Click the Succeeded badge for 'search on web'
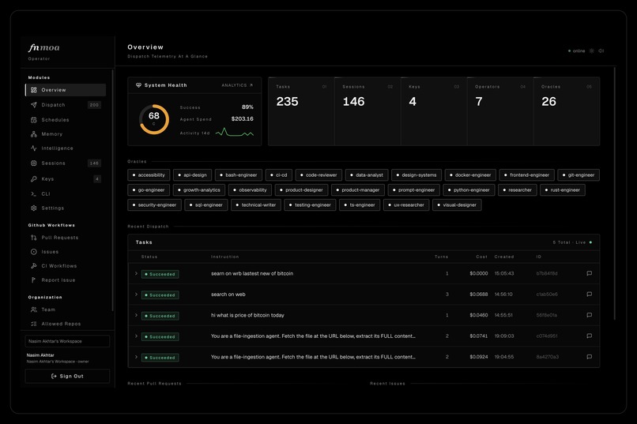The image size is (637, 424). [160, 295]
